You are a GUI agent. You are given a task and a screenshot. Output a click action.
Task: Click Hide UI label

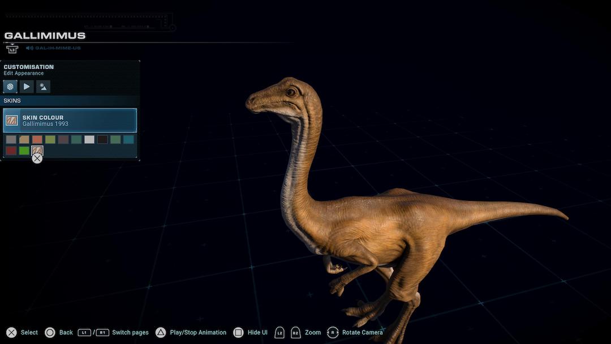coord(257,332)
